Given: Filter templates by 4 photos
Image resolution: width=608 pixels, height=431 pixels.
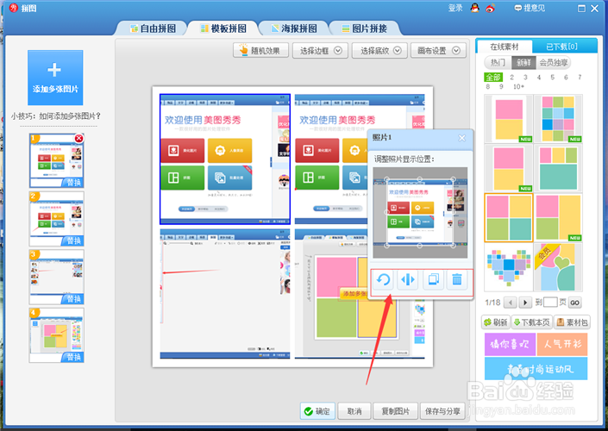Looking at the screenshot, I should [539, 77].
